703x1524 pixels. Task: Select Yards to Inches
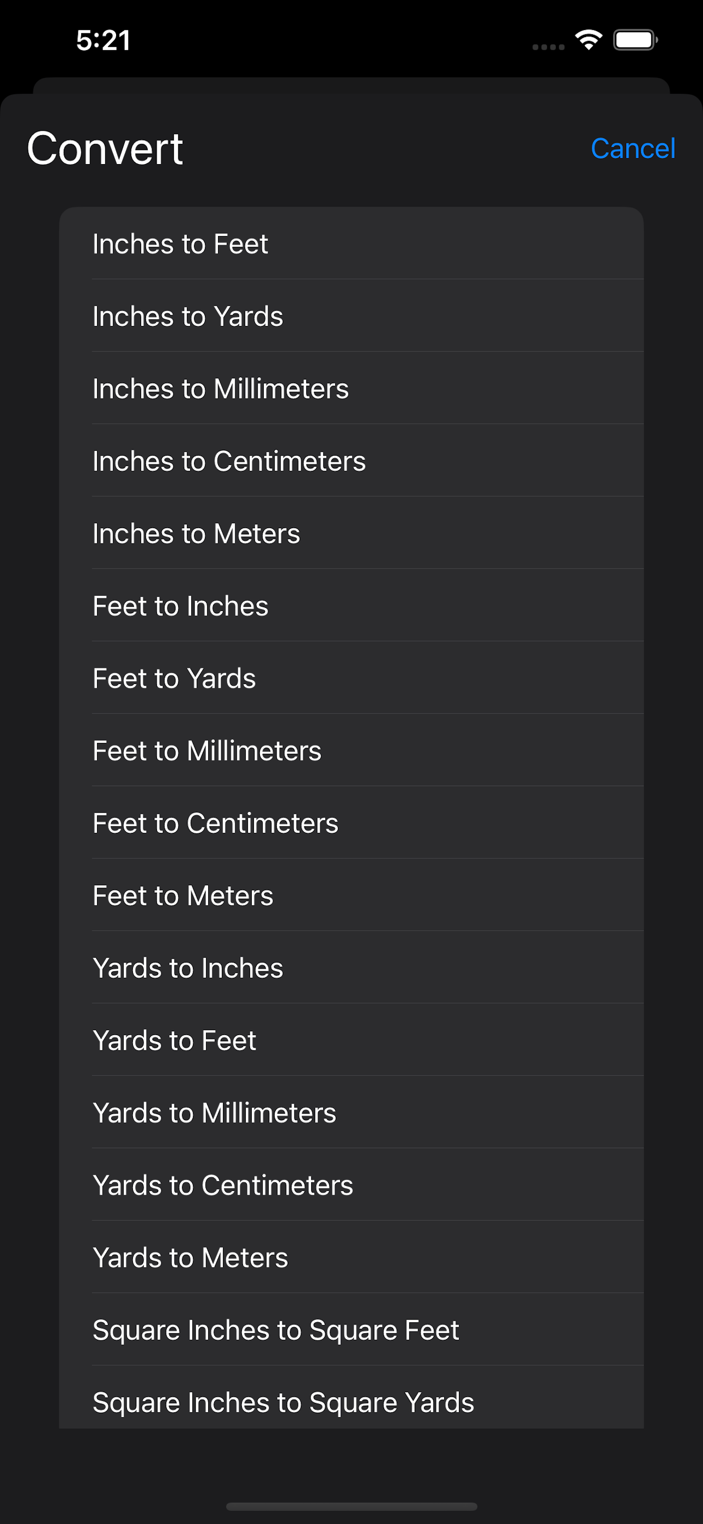pos(351,967)
